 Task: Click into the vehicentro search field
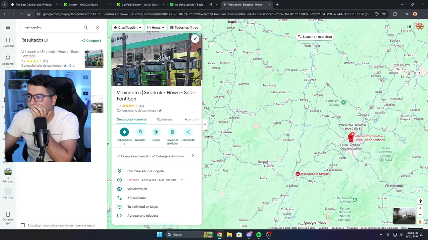pos(52,27)
